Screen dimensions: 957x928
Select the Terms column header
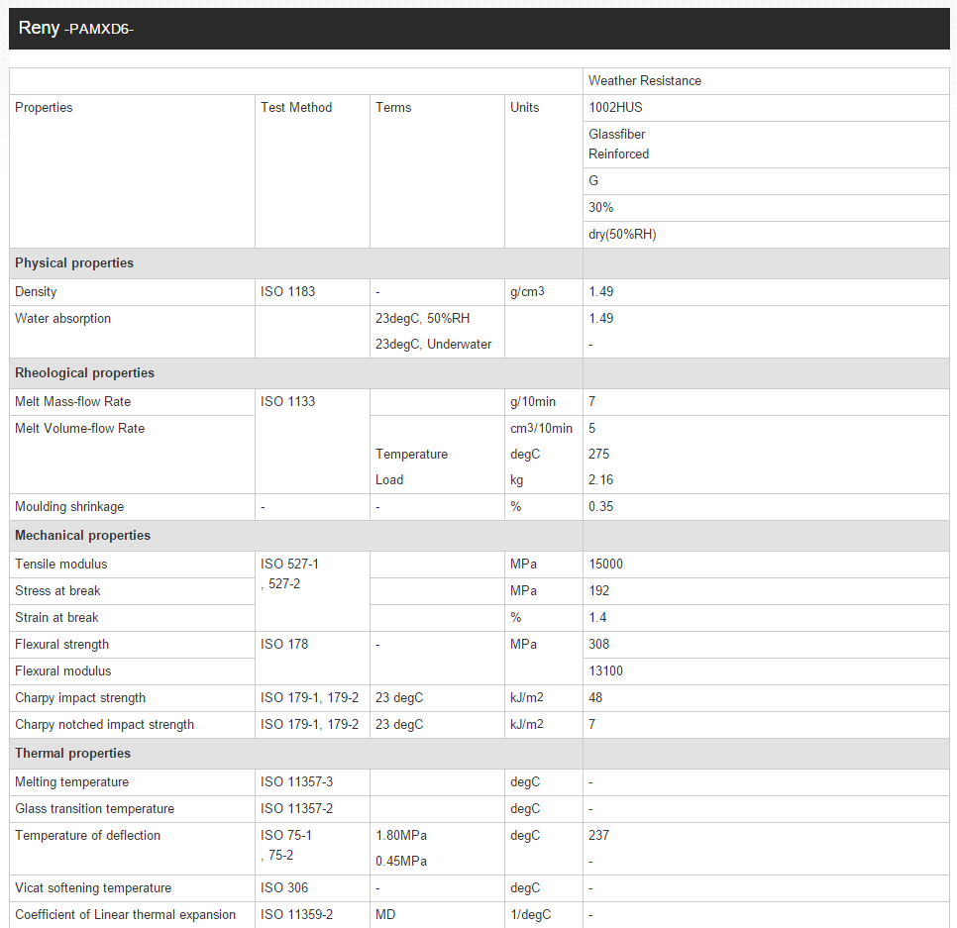[x=437, y=171]
